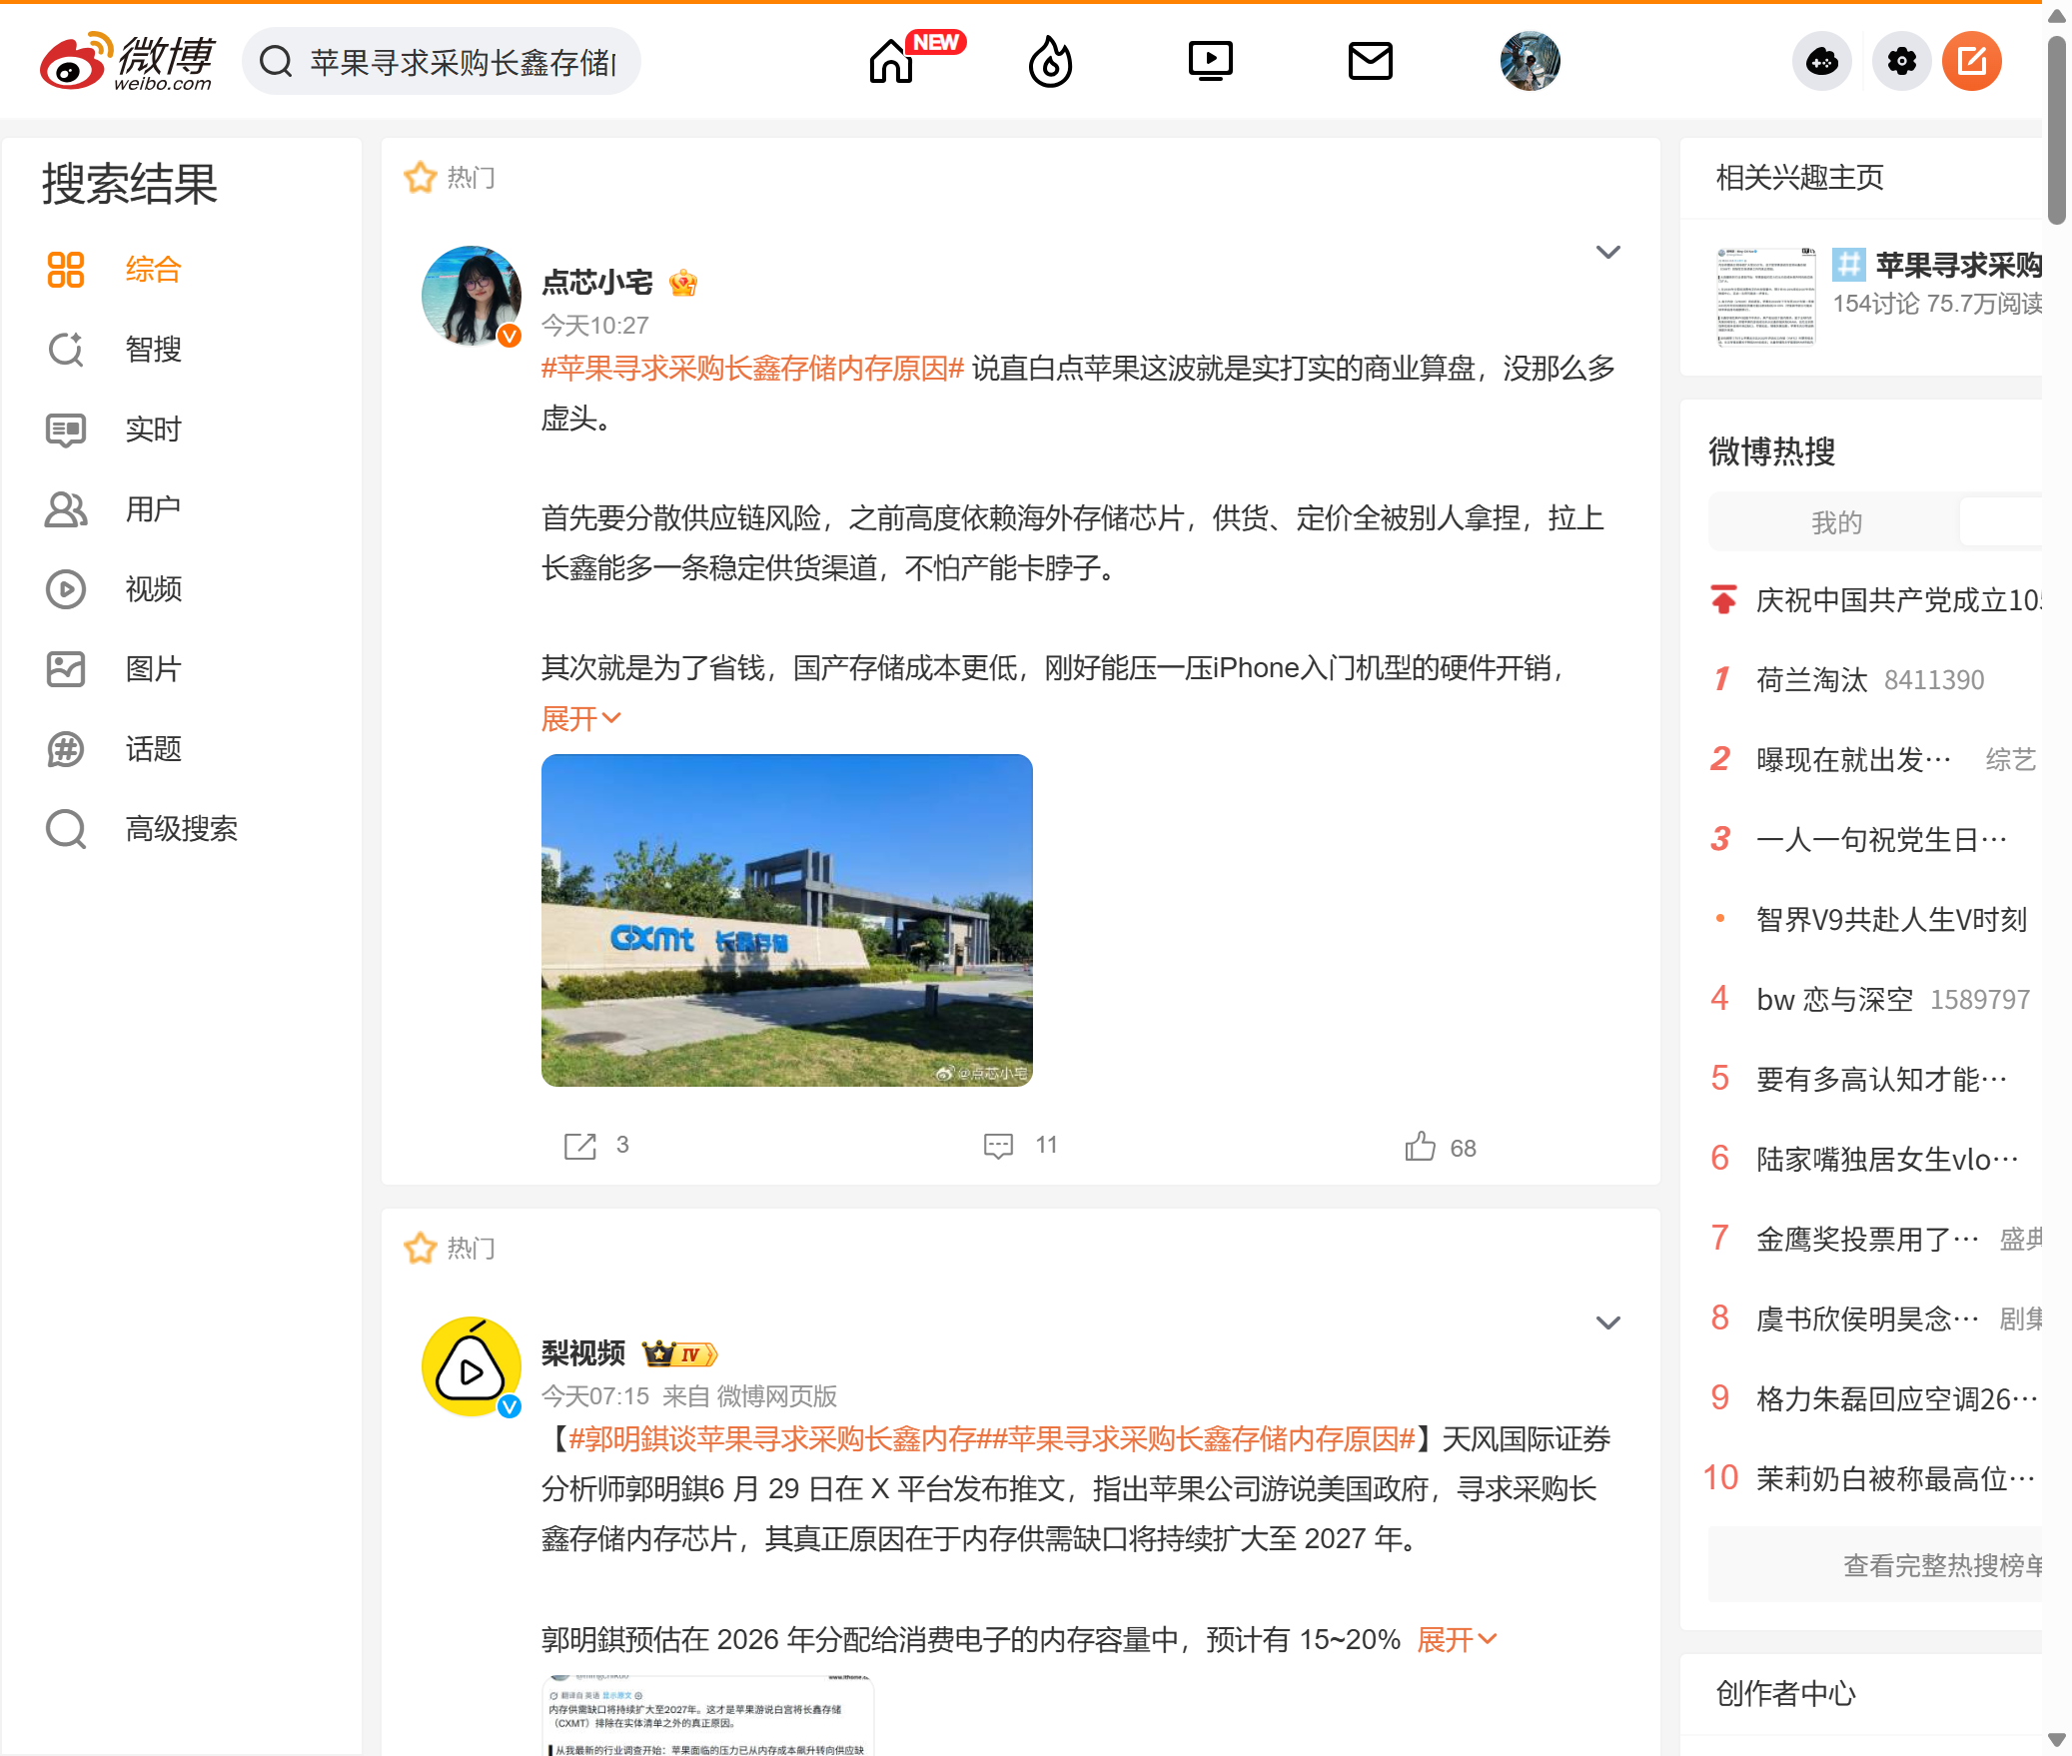Click the game controller icon
The height and width of the screenshot is (1756, 2072).
(1822, 61)
